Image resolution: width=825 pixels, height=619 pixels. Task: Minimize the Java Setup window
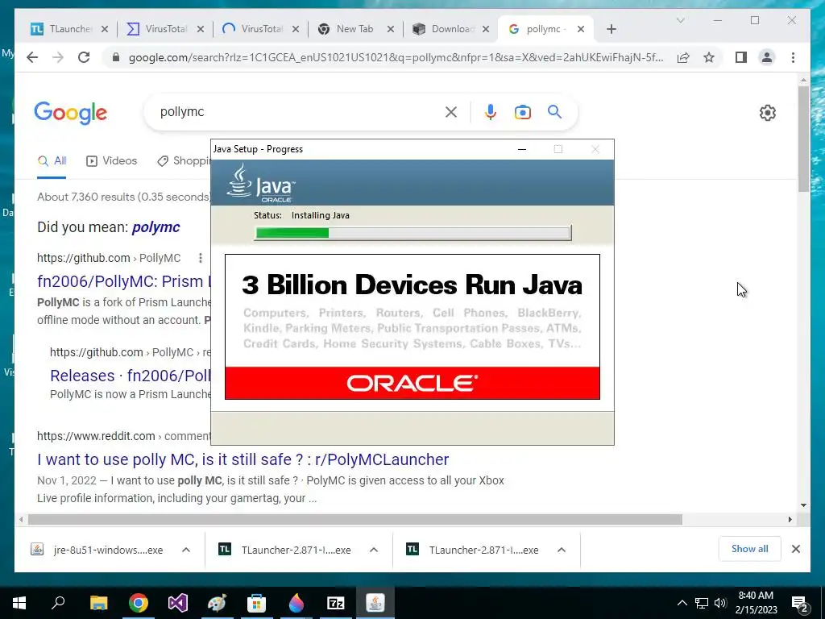522,149
